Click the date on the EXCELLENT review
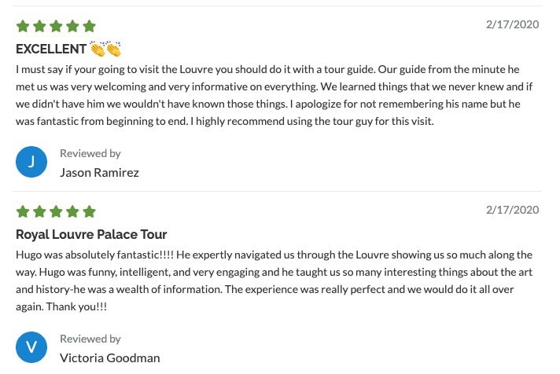The height and width of the screenshot is (374, 560). (x=512, y=24)
